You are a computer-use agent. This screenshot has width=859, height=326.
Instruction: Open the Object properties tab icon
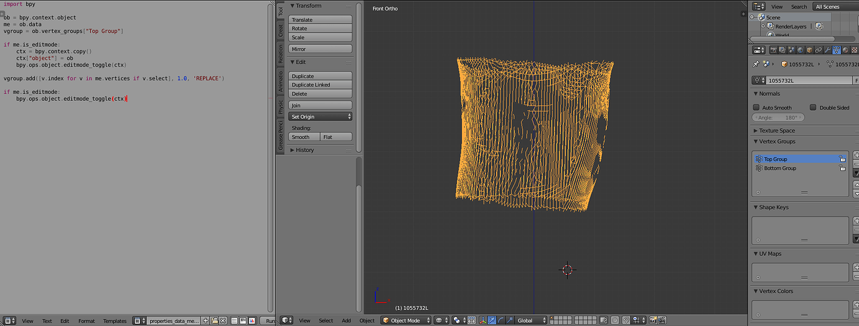point(809,50)
